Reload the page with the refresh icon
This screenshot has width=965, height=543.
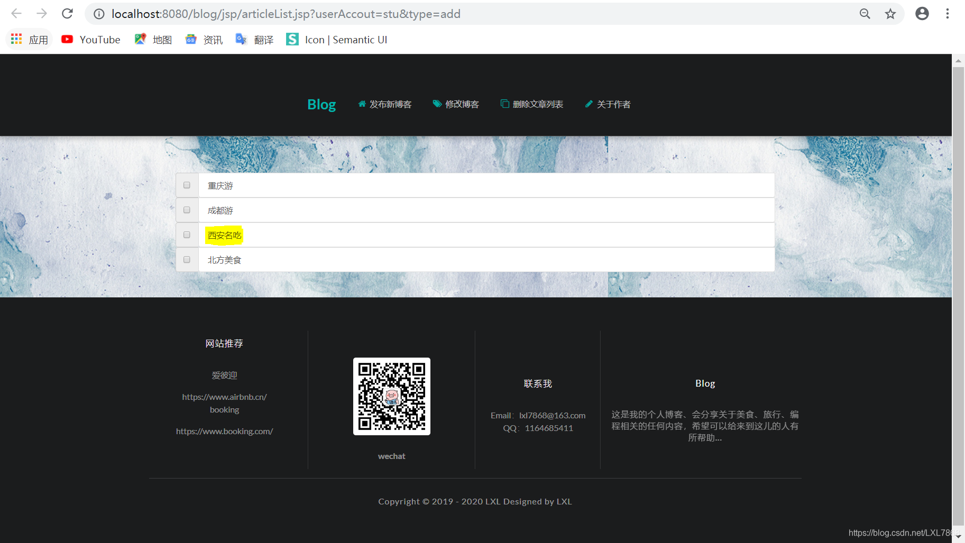point(67,14)
